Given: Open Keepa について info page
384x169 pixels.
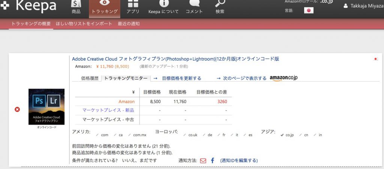Looking at the screenshot, I should pyautogui.click(x=163, y=7).
